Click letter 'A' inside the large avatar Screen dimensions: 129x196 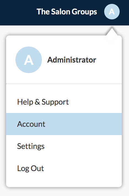tap(29, 60)
